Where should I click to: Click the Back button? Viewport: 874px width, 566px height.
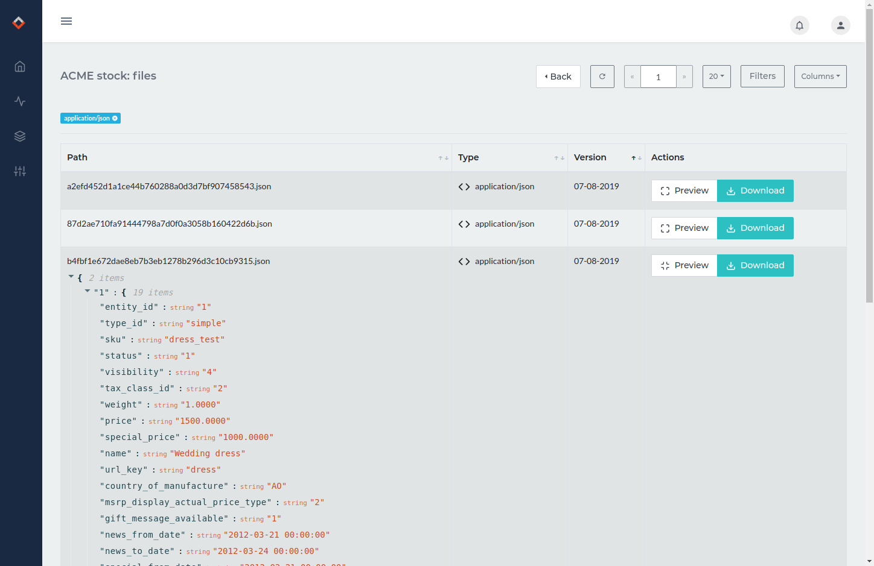[558, 77]
